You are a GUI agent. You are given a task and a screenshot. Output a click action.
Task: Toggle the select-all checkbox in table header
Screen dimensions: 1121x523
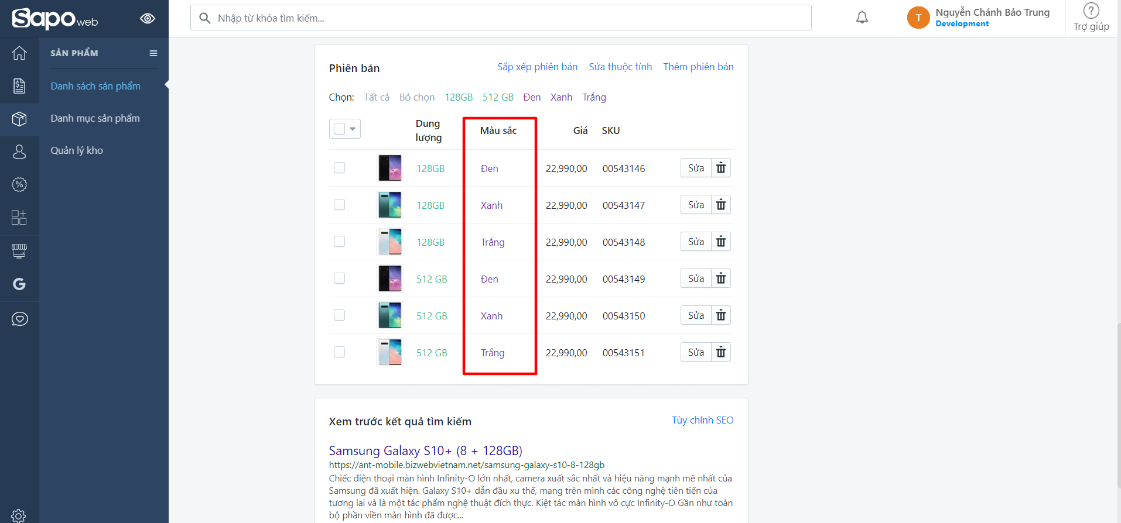click(x=339, y=129)
